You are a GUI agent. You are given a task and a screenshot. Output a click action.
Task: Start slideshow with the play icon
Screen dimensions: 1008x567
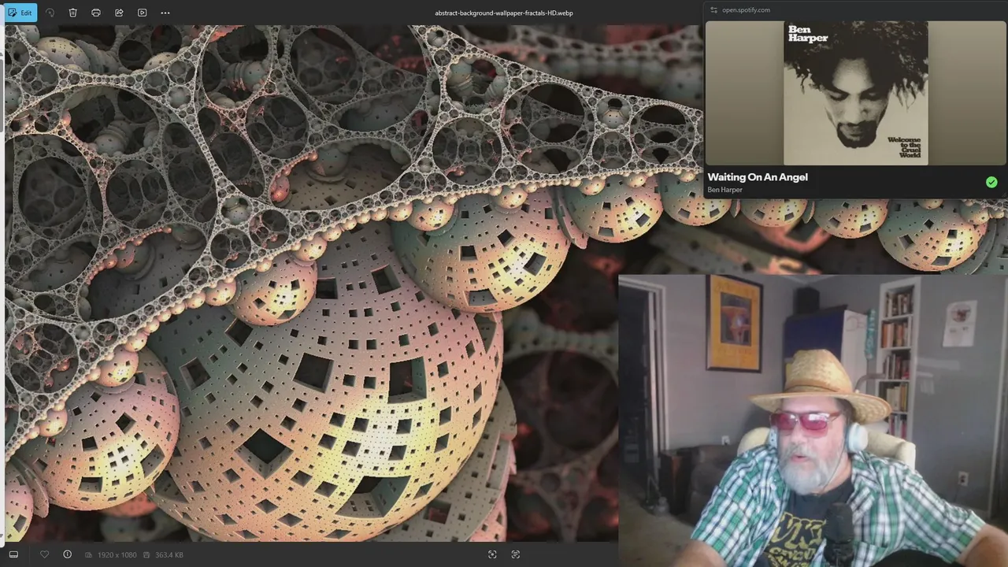tap(142, 13)
